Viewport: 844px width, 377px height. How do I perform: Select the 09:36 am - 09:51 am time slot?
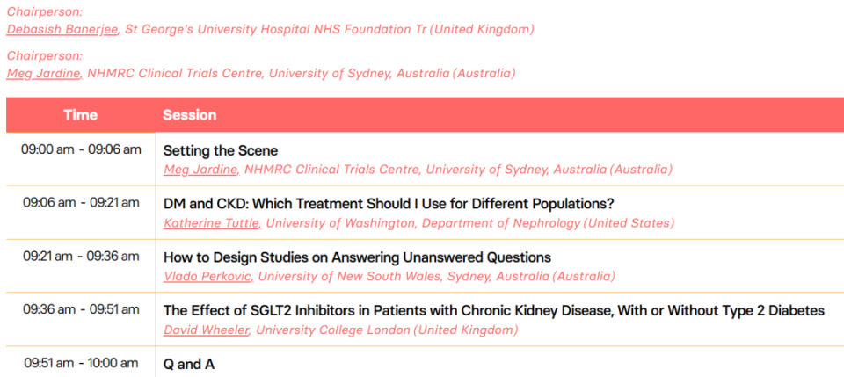coord(81,309)
